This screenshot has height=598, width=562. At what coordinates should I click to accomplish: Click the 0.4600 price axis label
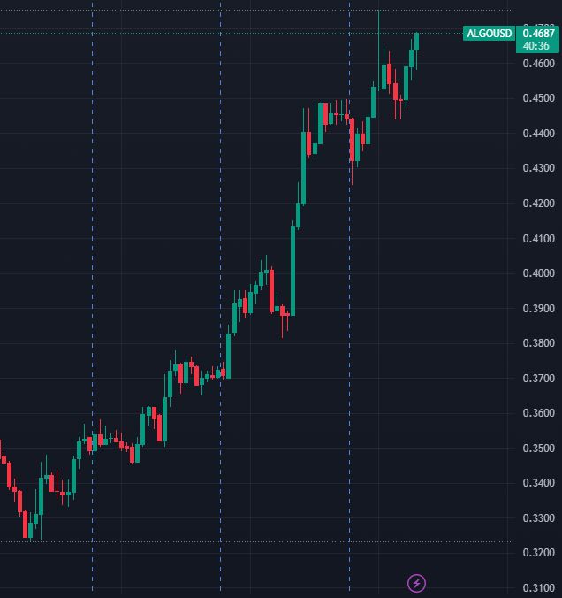click(x=538, y=64)
